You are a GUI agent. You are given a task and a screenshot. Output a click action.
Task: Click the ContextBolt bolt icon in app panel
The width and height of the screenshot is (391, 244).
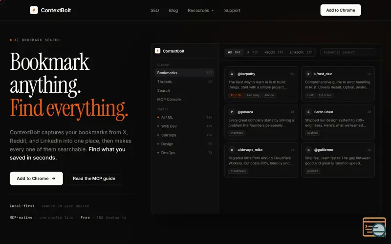(157, 51)
